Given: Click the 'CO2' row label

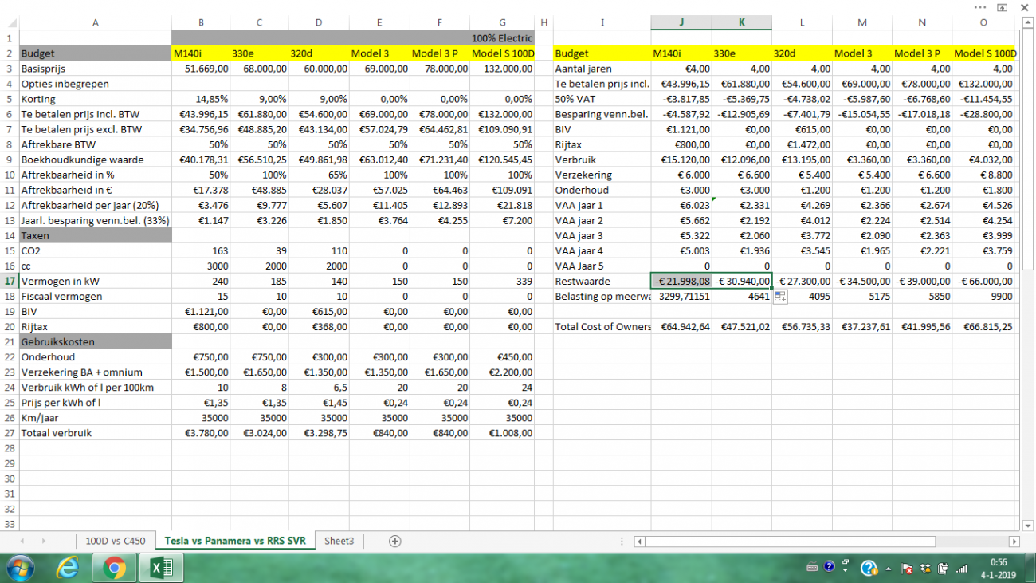Looking at the screenshot, I should (96, 250).
